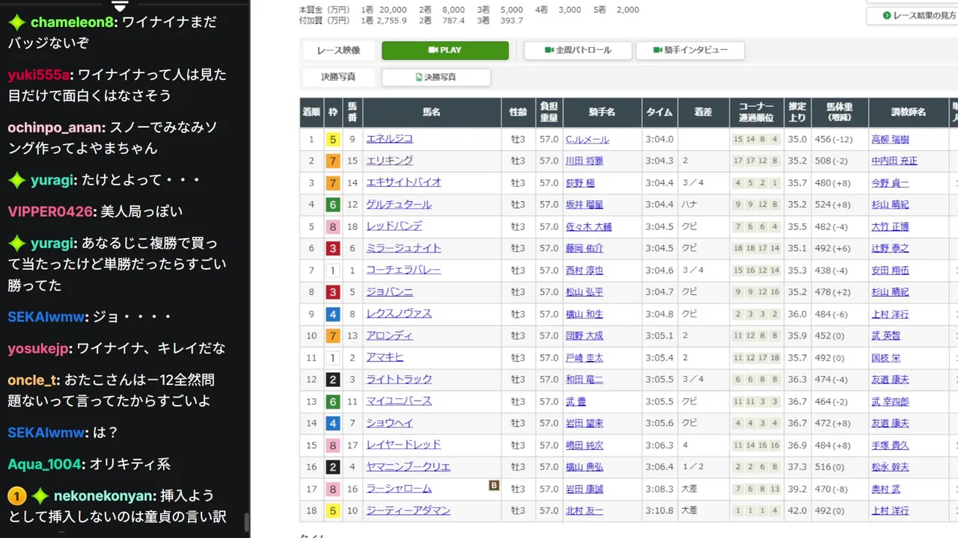Click the username VIPPER0426 in chat
Screen dimensions: 958x538
click(x=49, y=211)
